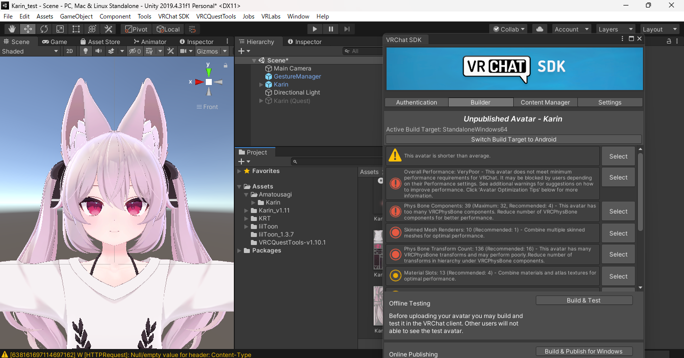Click the red X axis gizmo cone

click(x=199, y=82)
